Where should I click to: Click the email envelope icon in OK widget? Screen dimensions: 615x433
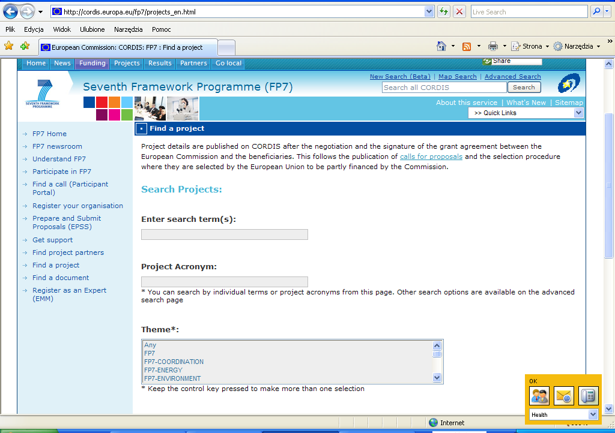(x=563, y=396)
